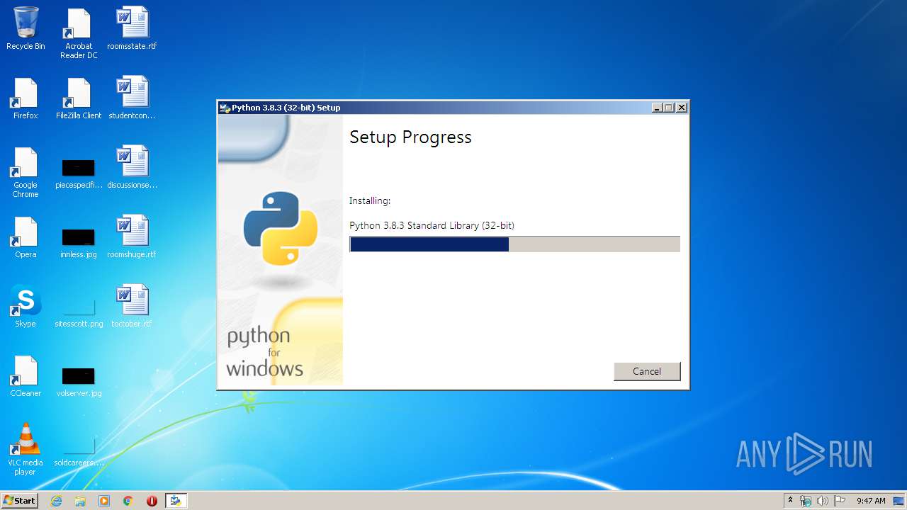Viewport: 907px width, 510px height.
Task: Select the studentcon… document icon
Action: 132,98
